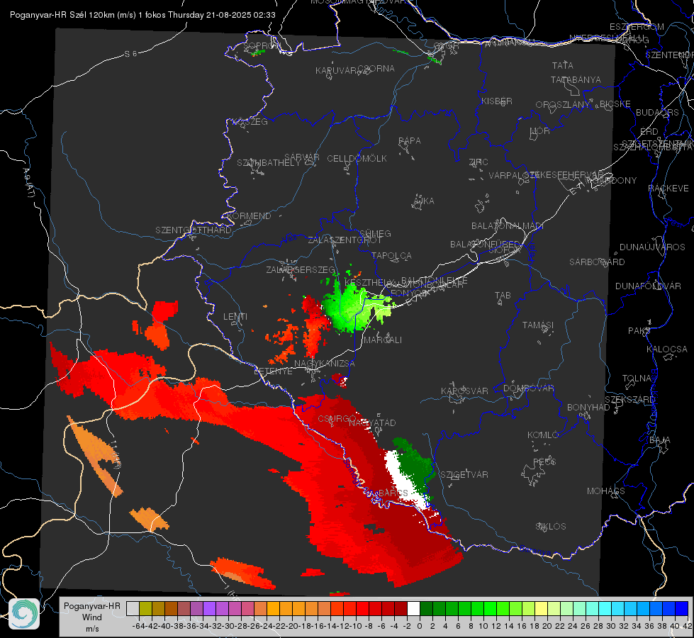The width and height of the screenshot is (694, 638).
Task: Click the PÉCS city label
Action: coord(544,462)
